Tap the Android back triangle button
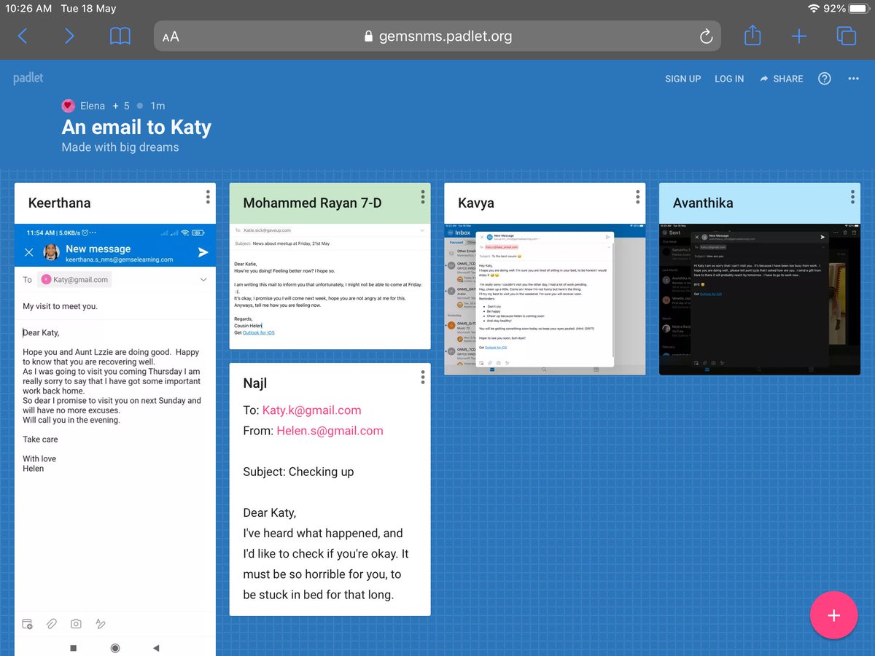This screenshot has height=656, width=875. coord(157,647)
